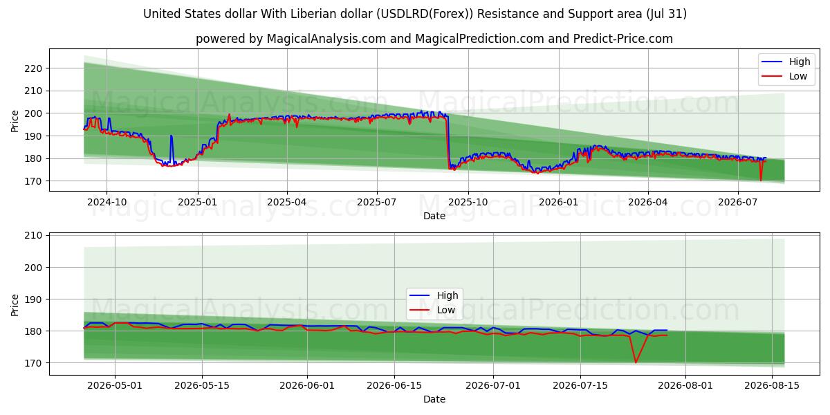Viewport: 830px width, 415px height.
Task: Click the 'Date' x-axis label of the bottom chart
Action: (x=434, y=399)
